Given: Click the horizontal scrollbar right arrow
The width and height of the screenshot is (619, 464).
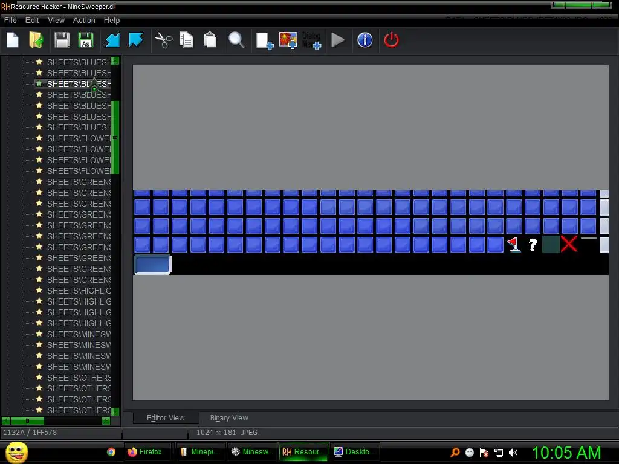Looking at the screenshot, I should (106, 421).
